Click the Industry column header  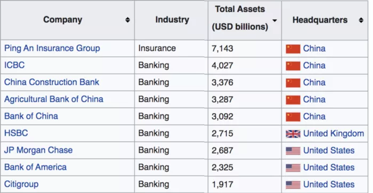coord(172,20)
